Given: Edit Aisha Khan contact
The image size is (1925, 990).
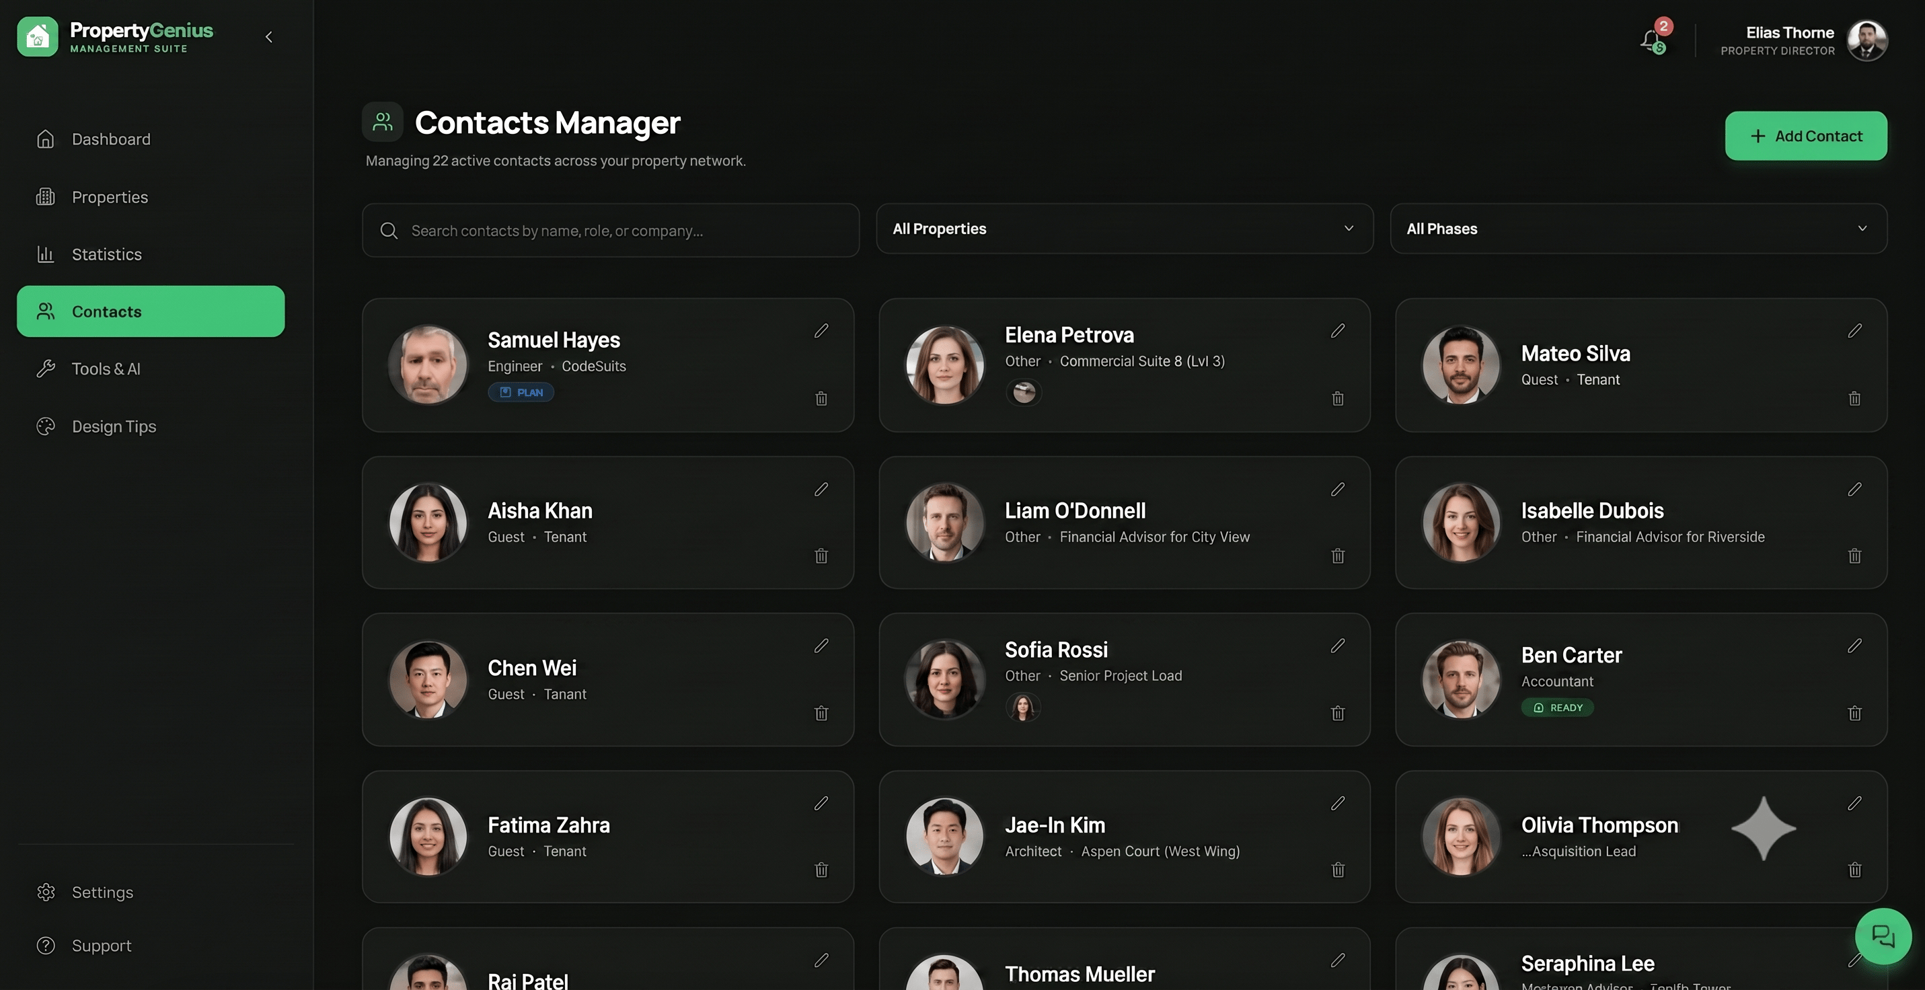Looking at the screenshot, I should [x=821, y=490].
